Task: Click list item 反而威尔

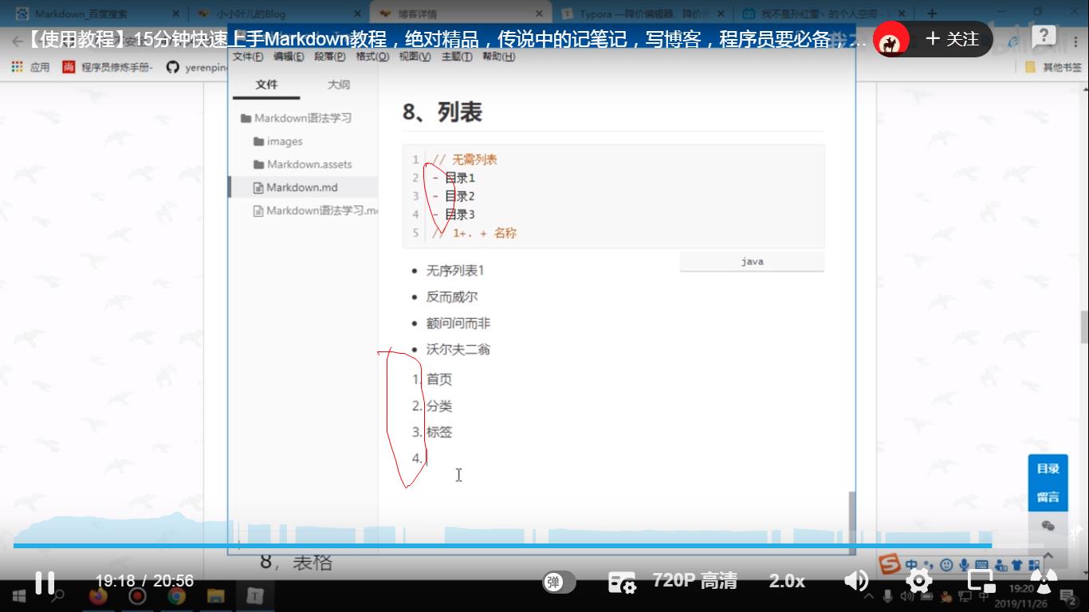Action: [x=452, y=297]
